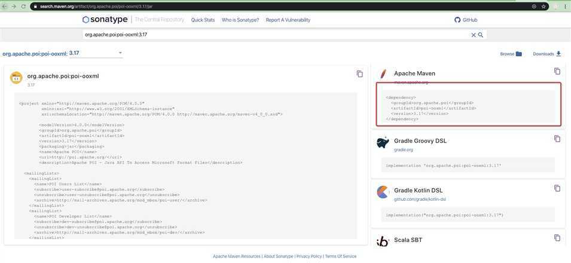Click the Scala SBT heading
Image resolution: width=571 pixels, height=263 pixels.
point(408,240)
